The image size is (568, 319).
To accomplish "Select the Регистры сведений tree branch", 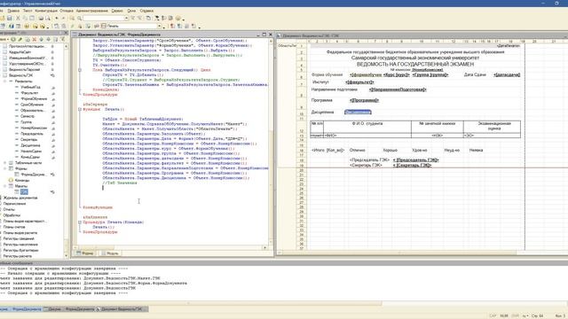I will click(19, 238).
